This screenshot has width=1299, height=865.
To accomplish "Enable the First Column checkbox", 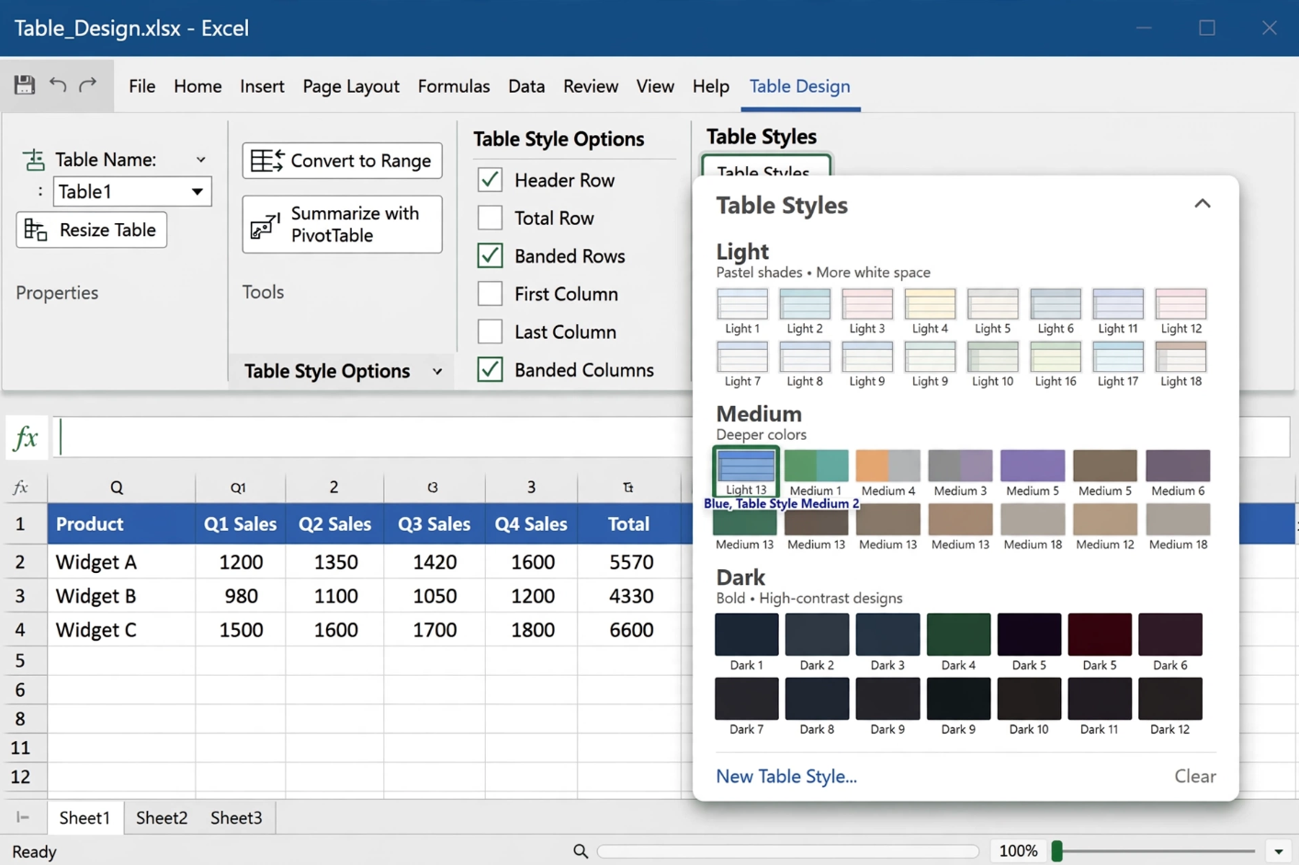I will (491, 294).
